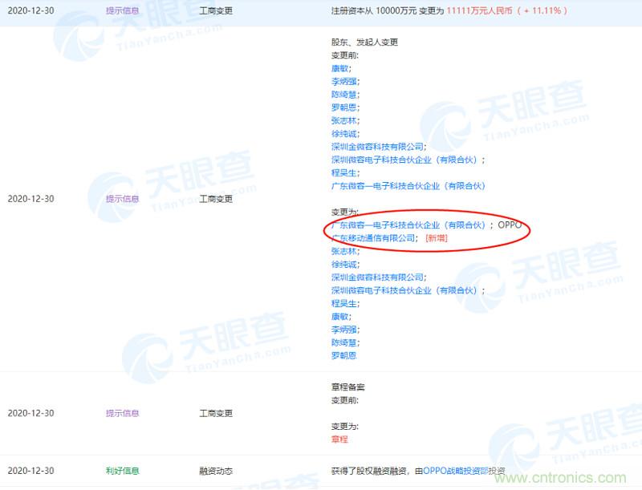
Task: Click the 2020-12-30 date in the 融资动态 row
Action: [30, 471]
